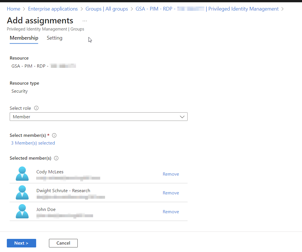
Task: Open Groups | All groups breadcrumb
Action: [x=107, y=9]
